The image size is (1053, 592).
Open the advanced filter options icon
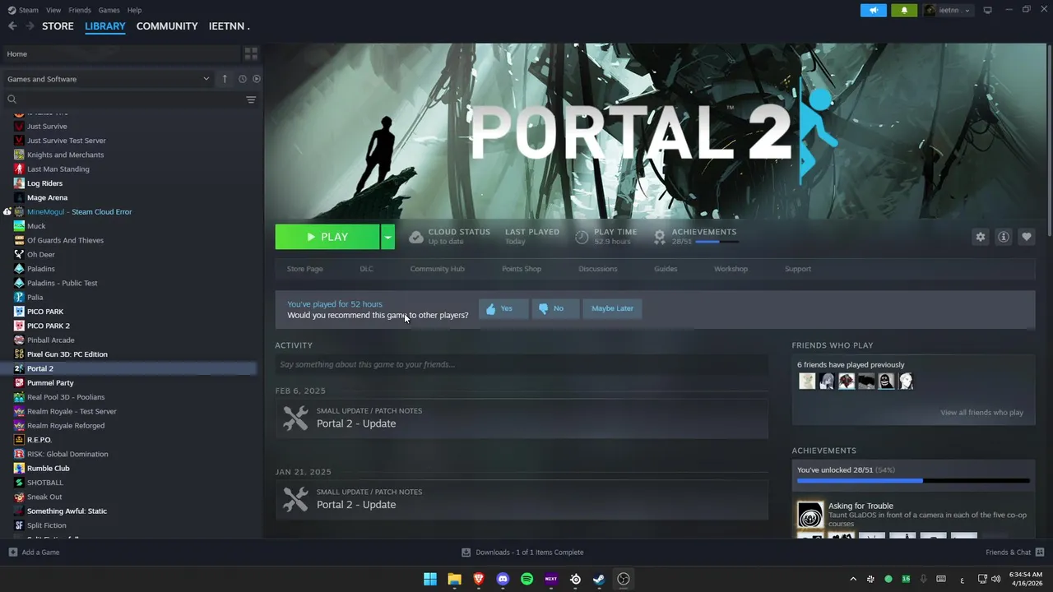click(x=251, y=99)
